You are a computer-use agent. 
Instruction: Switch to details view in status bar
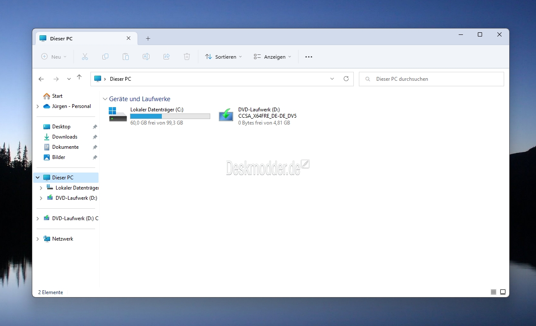click(494, 292)
